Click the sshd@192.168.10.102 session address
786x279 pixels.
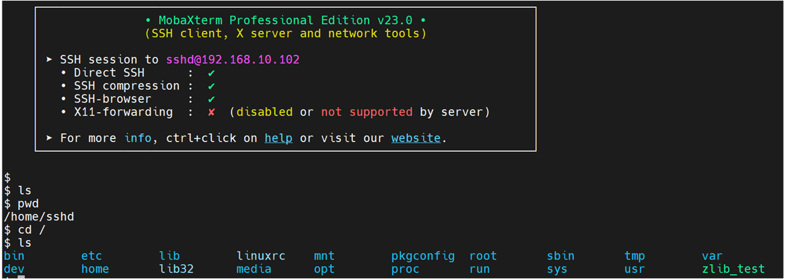(233, 60)
